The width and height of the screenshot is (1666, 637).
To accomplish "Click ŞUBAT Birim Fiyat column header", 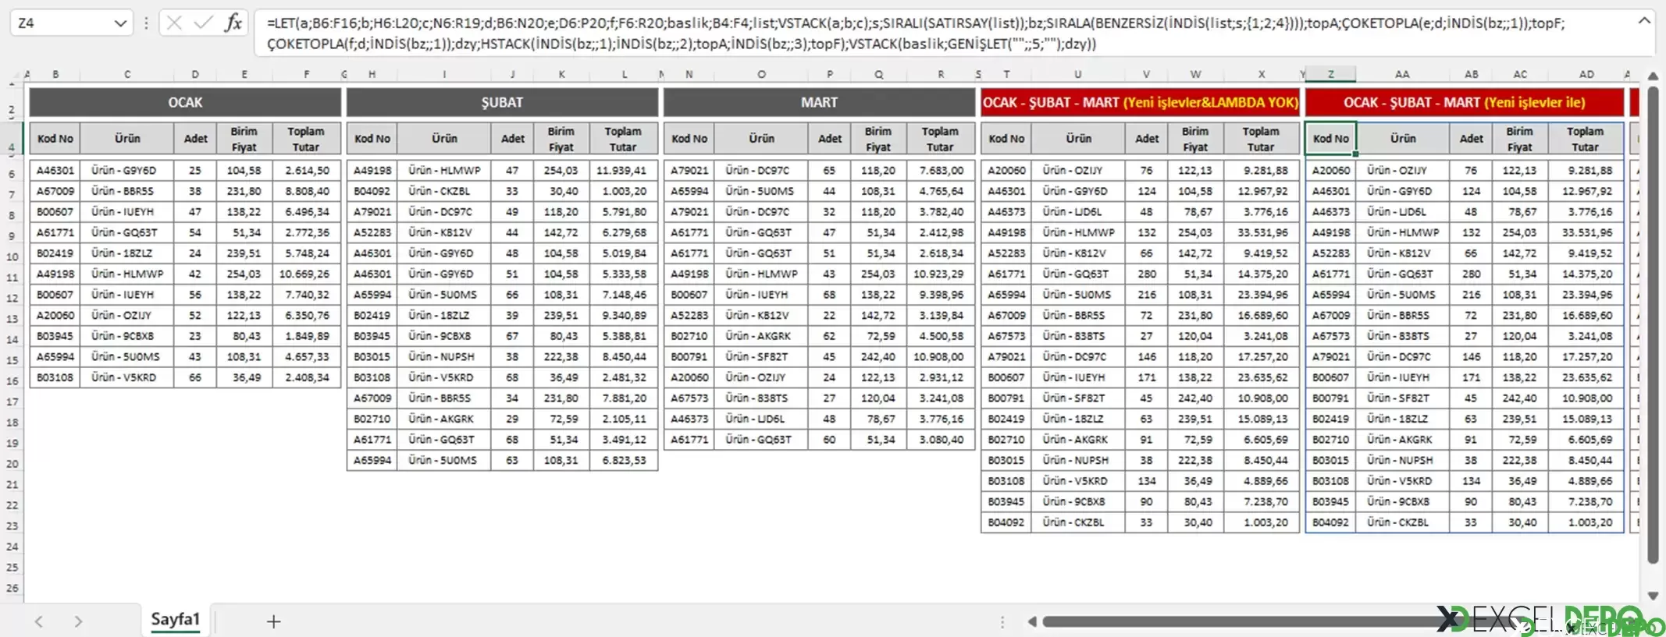I will point(561,139).
